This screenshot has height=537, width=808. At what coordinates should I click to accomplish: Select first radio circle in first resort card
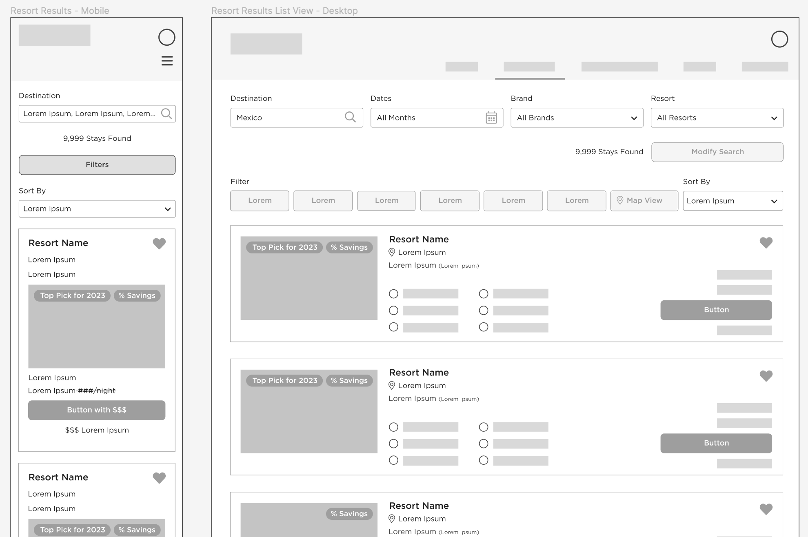[x=393, y=294]
